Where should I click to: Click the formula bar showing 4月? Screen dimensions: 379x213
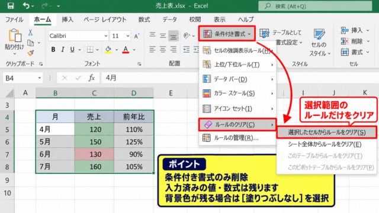pos(150,78)
